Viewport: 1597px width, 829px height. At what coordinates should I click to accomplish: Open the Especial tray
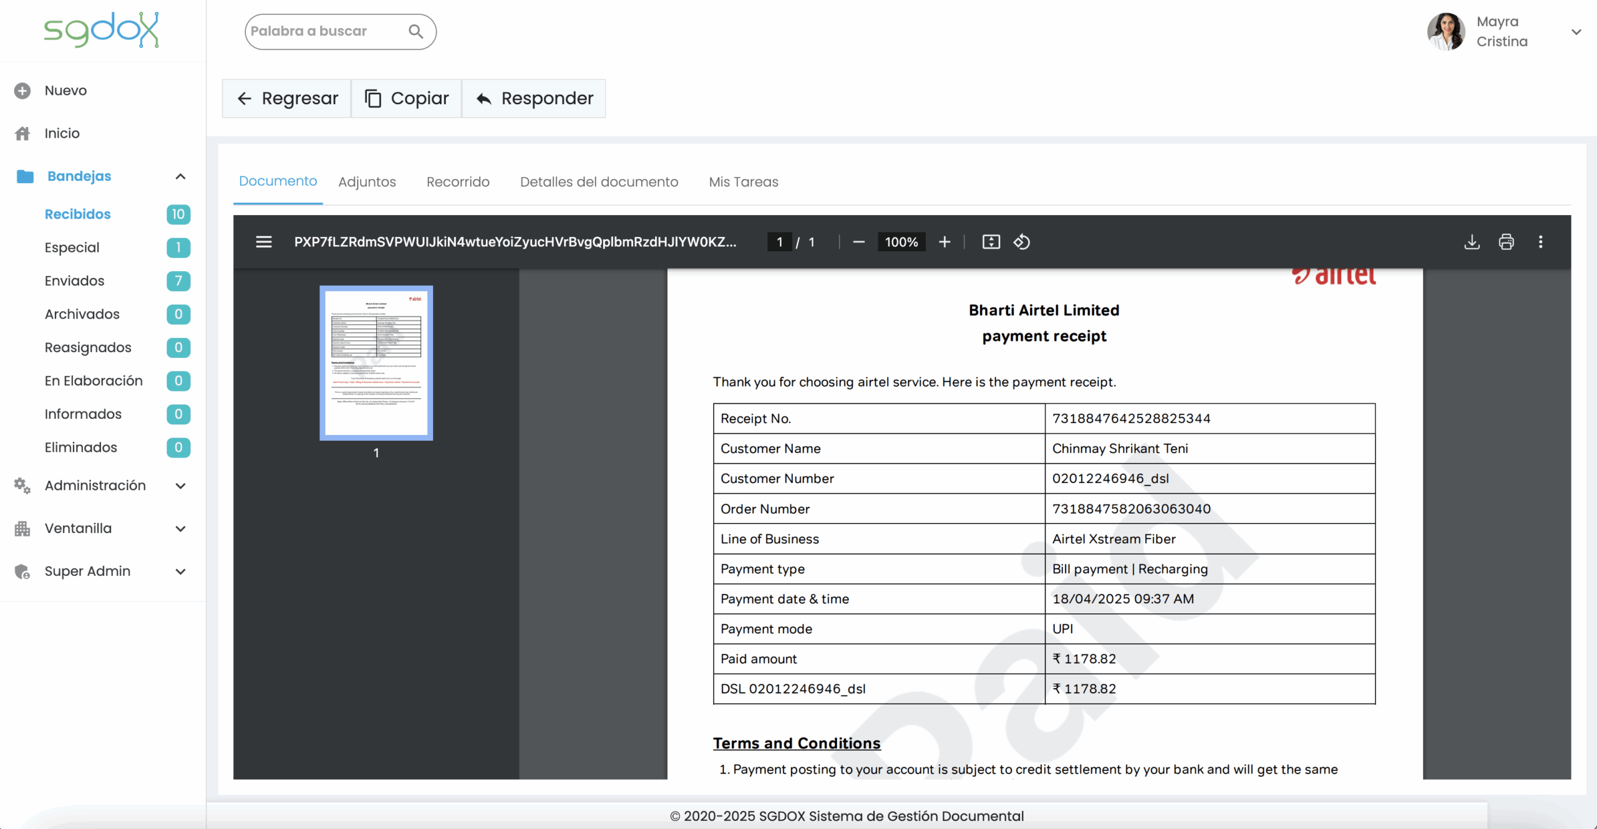click(x=72, y=247)
